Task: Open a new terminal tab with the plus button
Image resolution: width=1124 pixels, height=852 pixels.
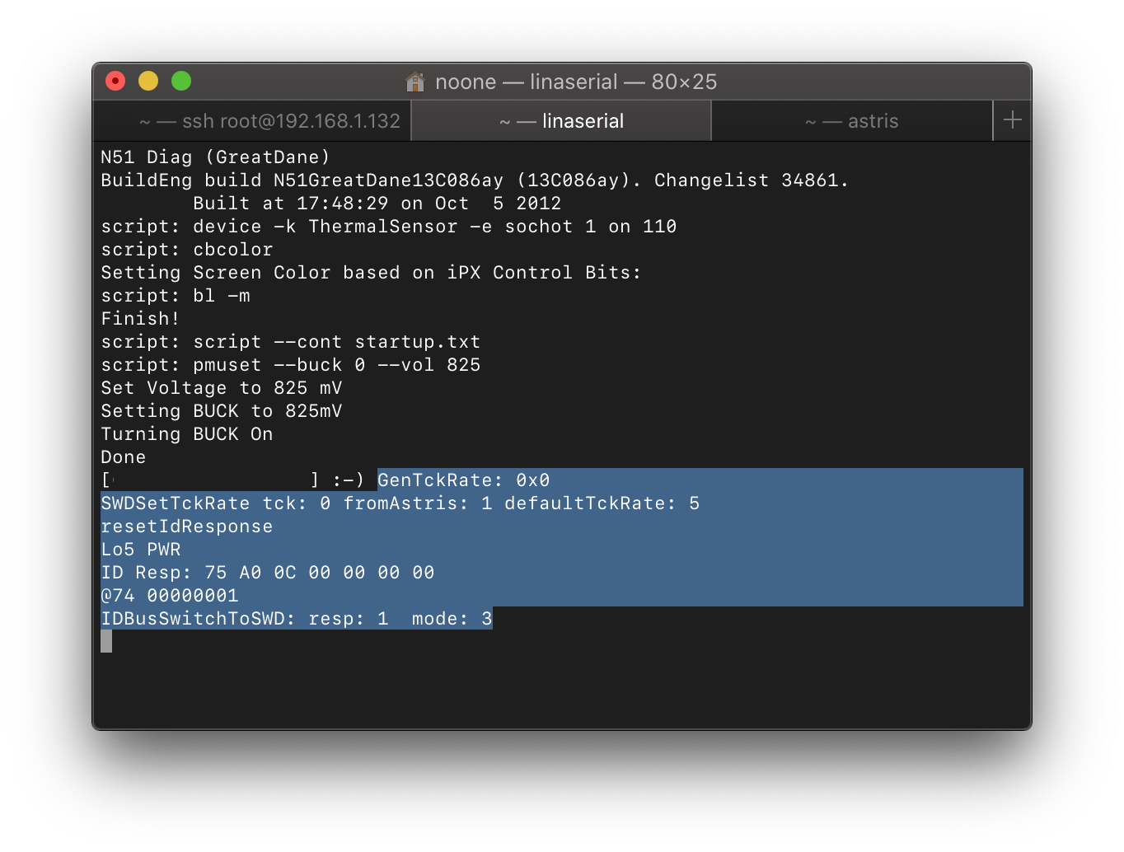Action: (x=1013, y=120)
